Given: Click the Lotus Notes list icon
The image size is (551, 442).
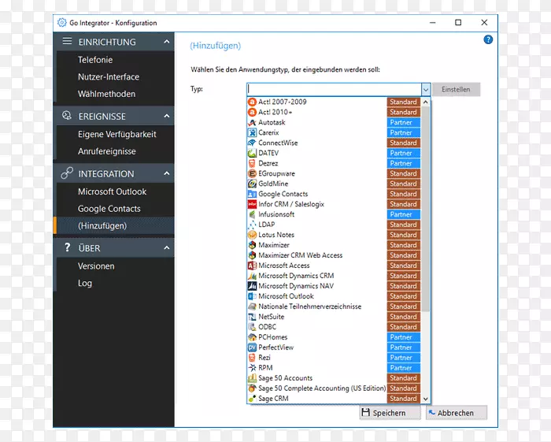Looking at the screenshot, I should point(252,235).
